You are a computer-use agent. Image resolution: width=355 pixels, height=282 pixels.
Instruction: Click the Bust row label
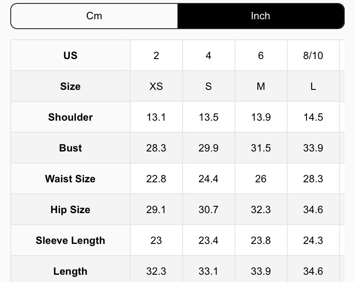point(70,148)
